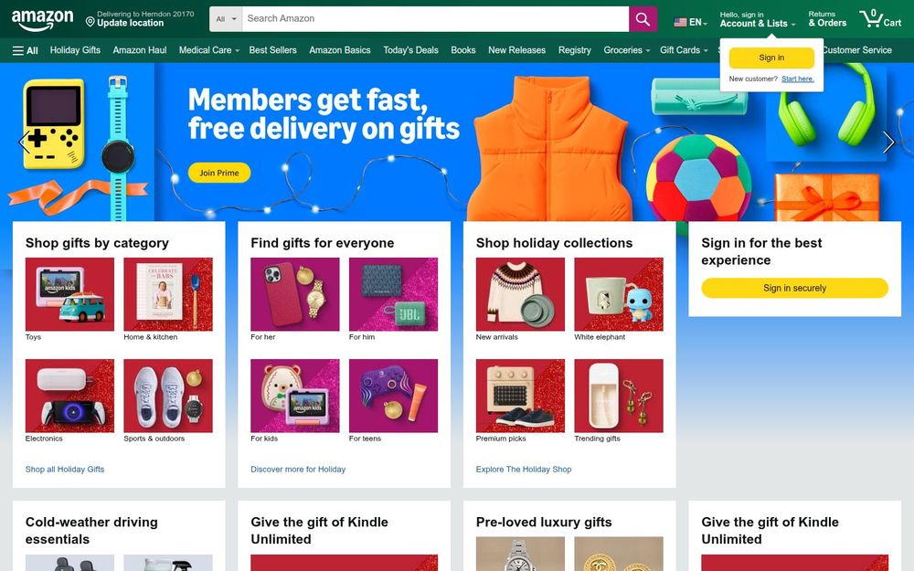Click the magnifying glass search button
This screenshot has width=914, height=571.
point(643,19)
